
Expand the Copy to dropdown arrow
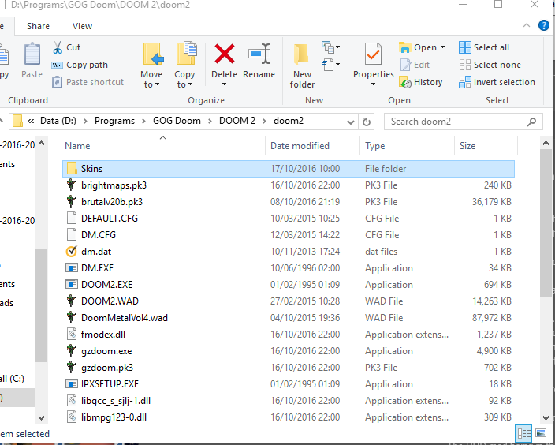pos(191,84)
